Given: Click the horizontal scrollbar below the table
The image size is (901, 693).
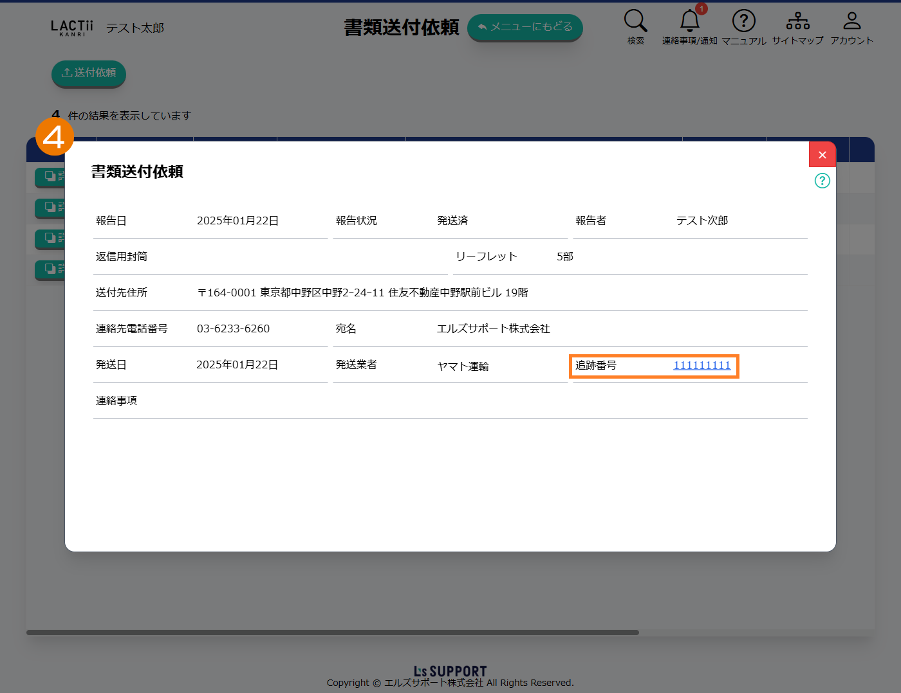Looking at the screenshot, I should click(x=332, y=633).
